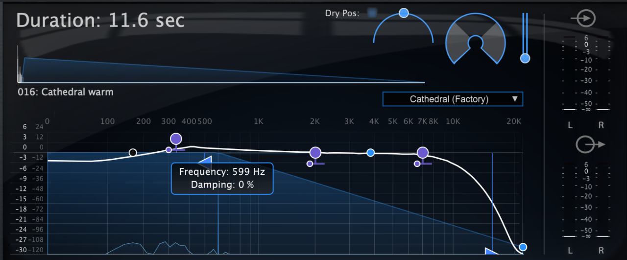
Task: Click the 'Frequency: 599 Hz' tooltip text
Action: click(222, 172)
